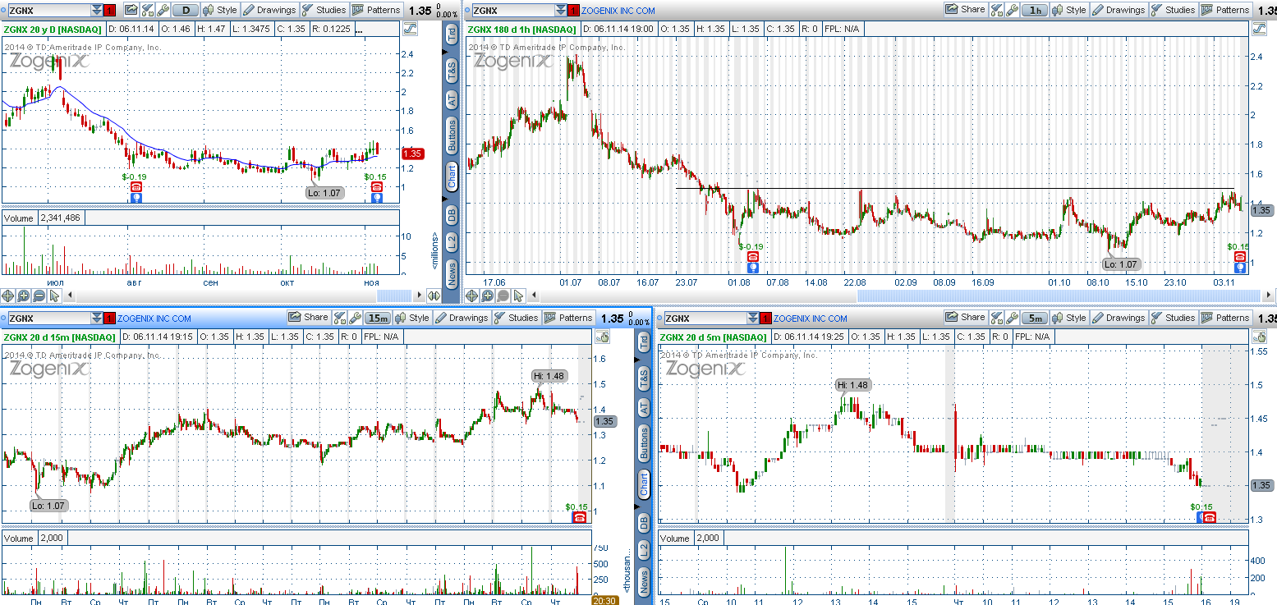Change the D timeframe button in daily chart
The height and width of the screenshot is (605, 1277).
point(186,10)
